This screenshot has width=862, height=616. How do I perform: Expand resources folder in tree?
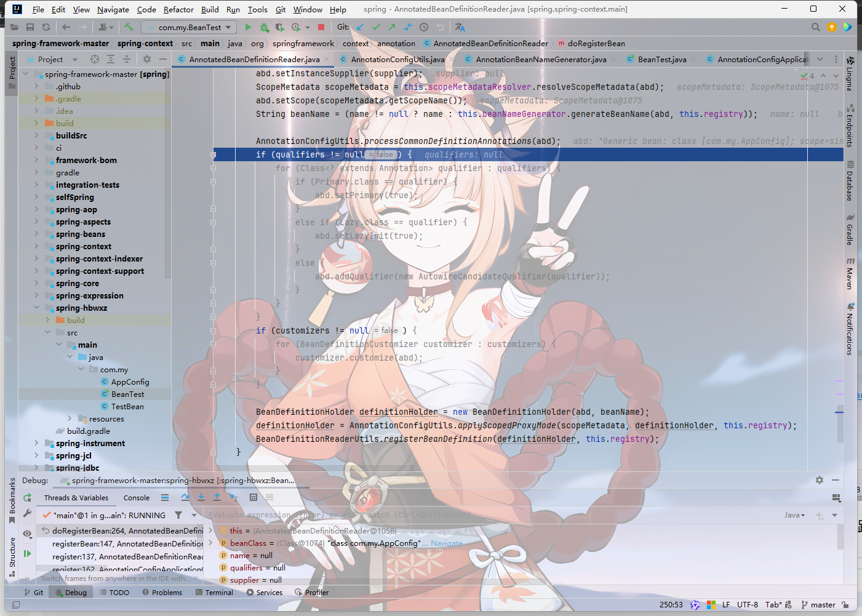click(70, 418)
